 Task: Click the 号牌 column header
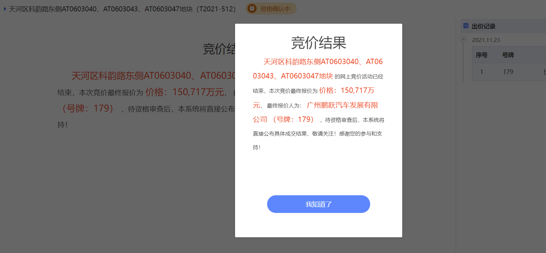click(508, 55)
